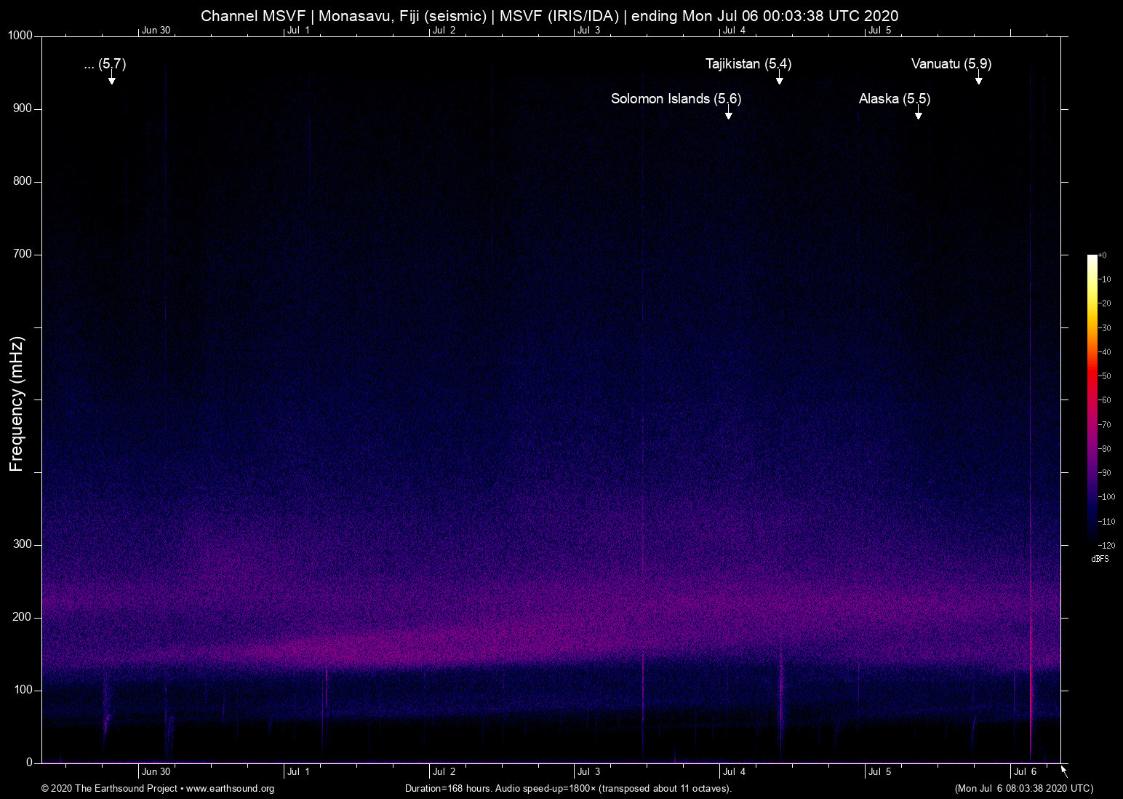Click the 'Jul 6' date on the bottom axis
Viewport: 1123px width, 799px height.
1025,772
